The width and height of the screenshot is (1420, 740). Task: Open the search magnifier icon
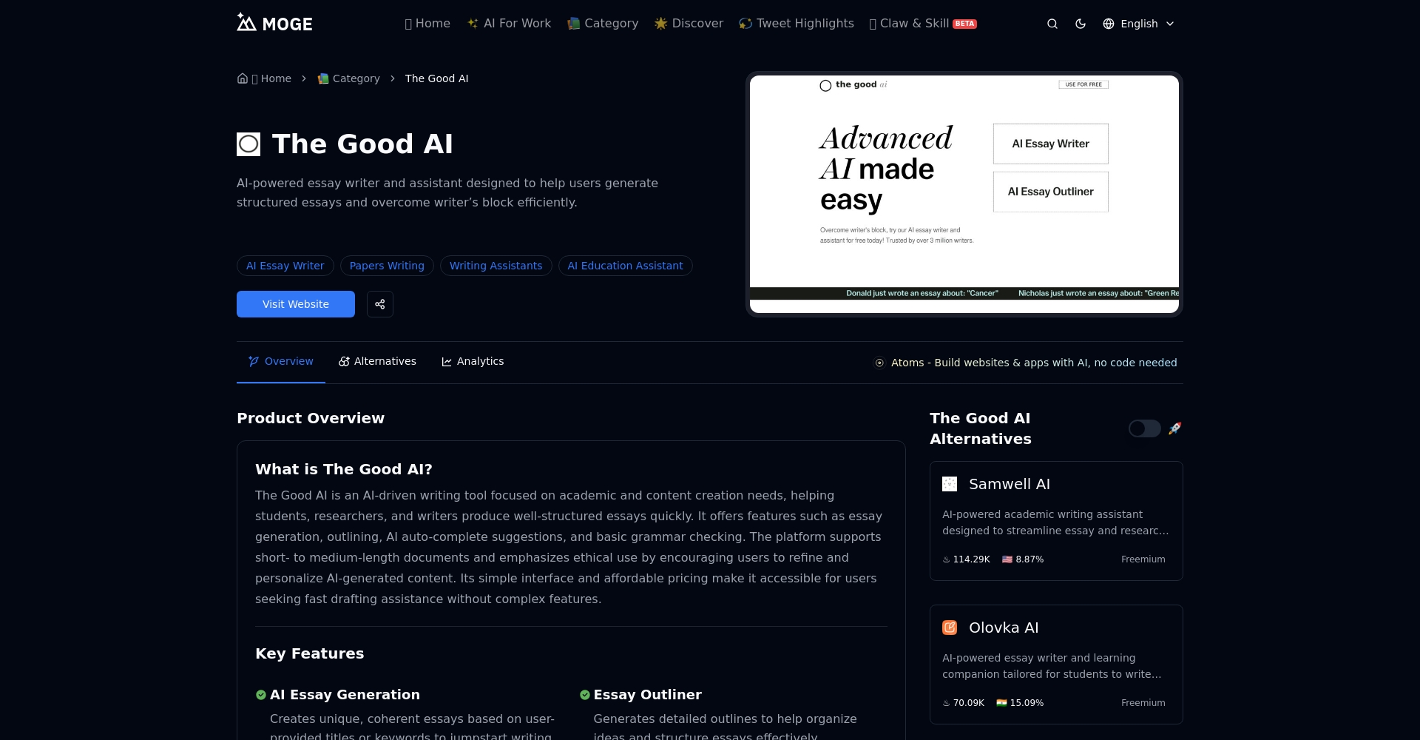[1052, 24]
